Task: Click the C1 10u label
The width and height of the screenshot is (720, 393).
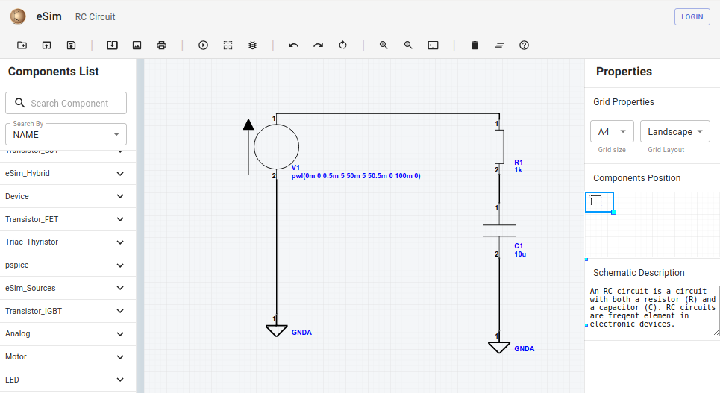Action: (520, 250)
